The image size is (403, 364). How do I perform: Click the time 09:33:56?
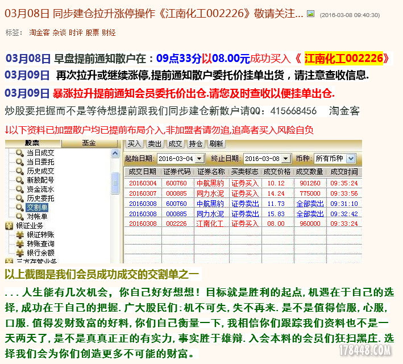point(344,193)
